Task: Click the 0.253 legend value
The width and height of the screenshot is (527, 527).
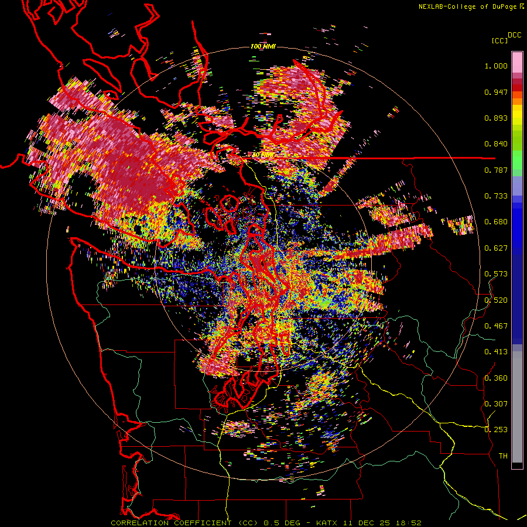Action: click(496, 430)
